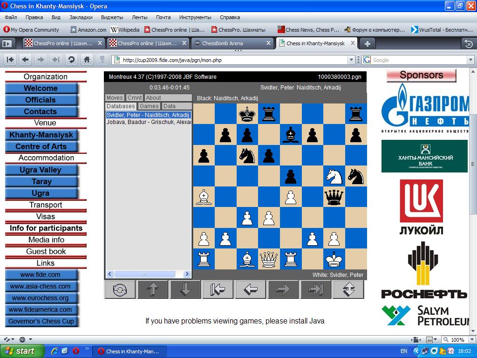Click the browser Back arrow button

[25, 60]
